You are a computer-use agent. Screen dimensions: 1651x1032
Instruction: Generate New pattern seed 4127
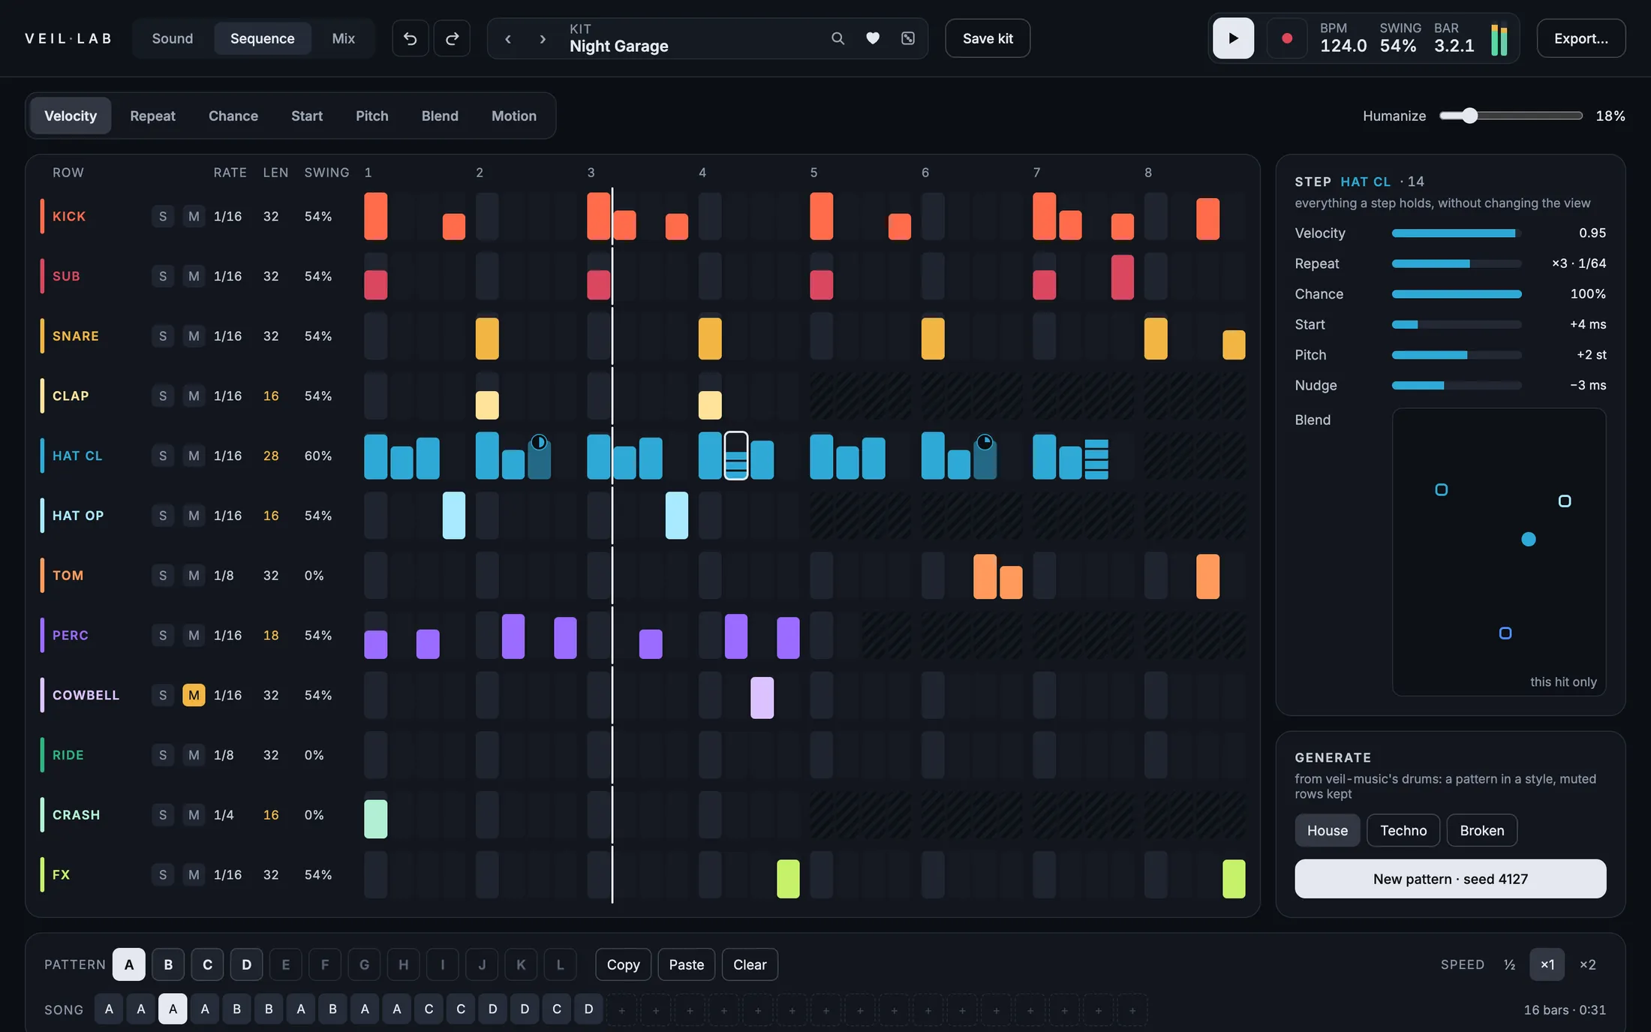click(1451, 879)
